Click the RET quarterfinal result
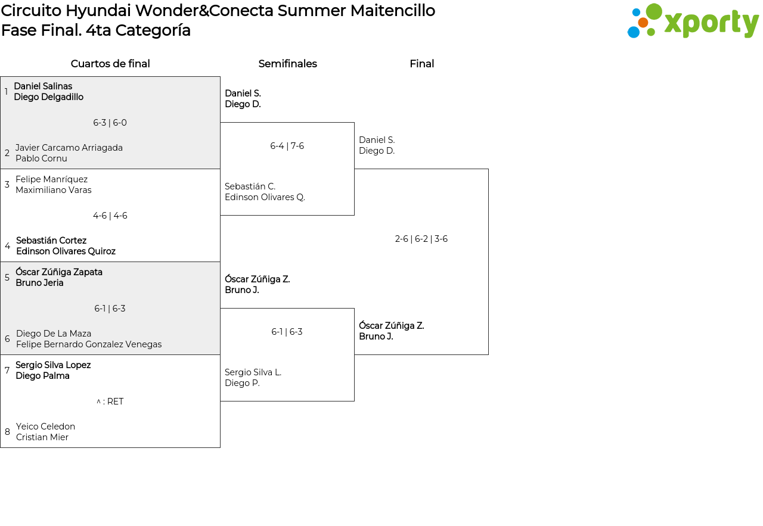 click(110, 401)
